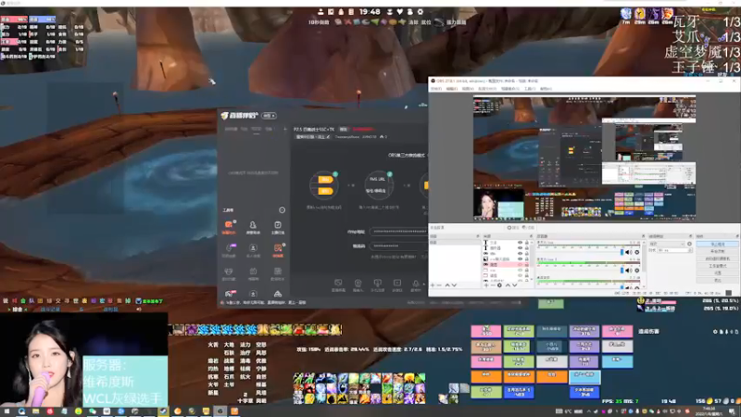
Task: Pop out the OBS scenes dock panel
Action: [x=478, y=236]
